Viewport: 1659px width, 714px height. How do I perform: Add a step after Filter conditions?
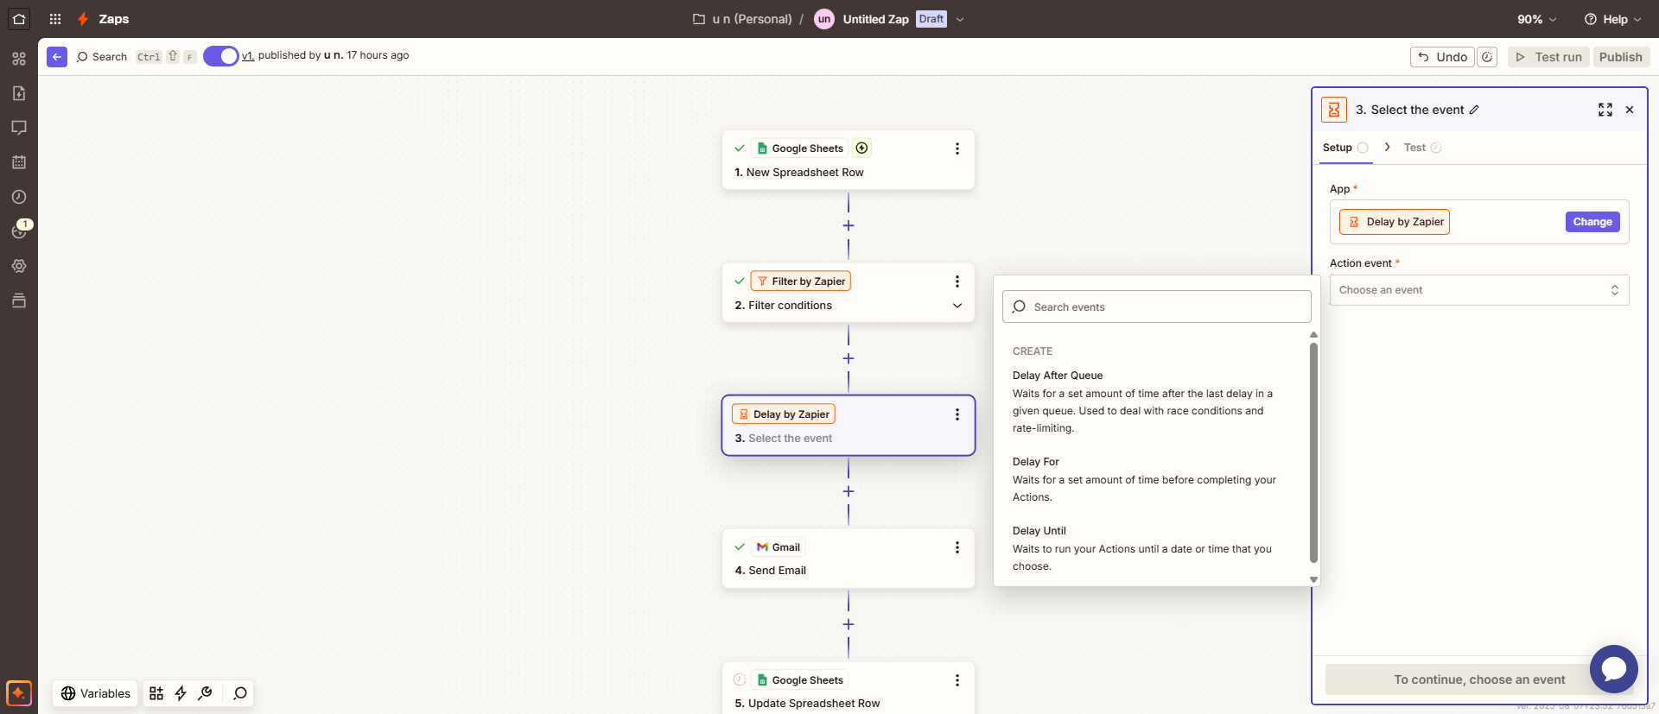[849, 358]
